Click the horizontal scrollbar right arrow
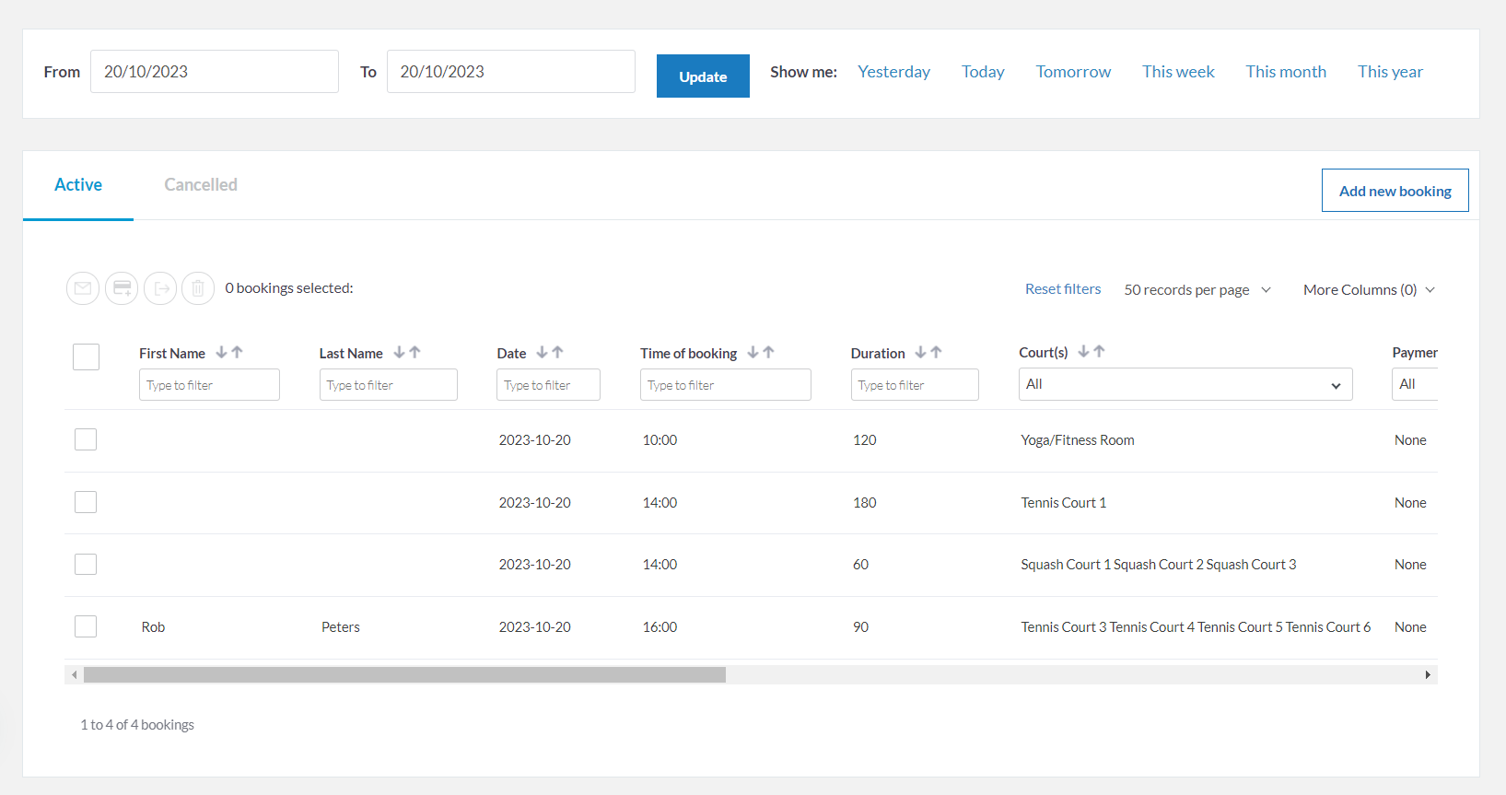 click(x=1428, y=675)
